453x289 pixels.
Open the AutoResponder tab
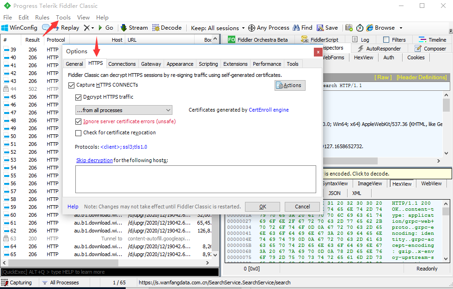click(x=380, y=49)
